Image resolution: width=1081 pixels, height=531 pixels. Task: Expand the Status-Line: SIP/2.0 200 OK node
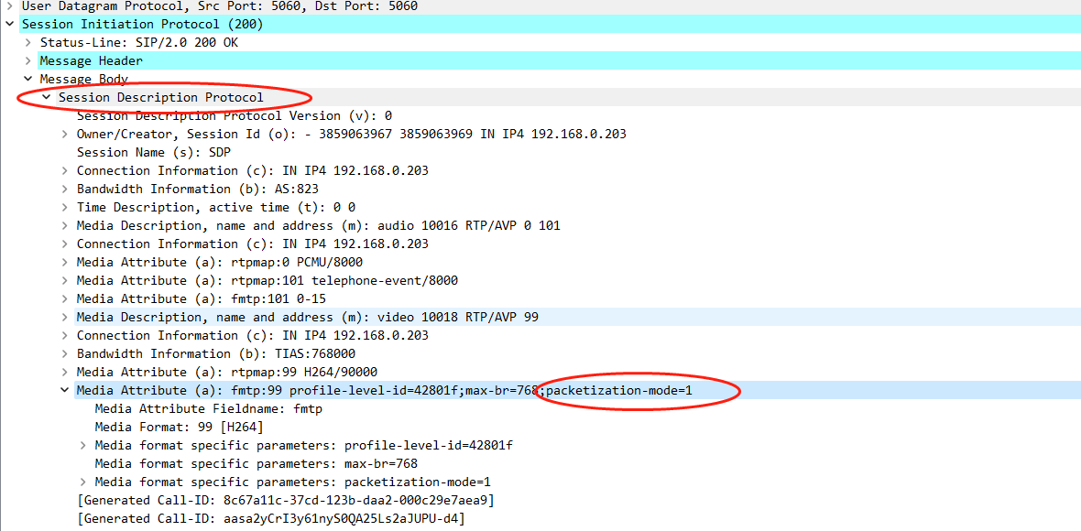point(27,42)
